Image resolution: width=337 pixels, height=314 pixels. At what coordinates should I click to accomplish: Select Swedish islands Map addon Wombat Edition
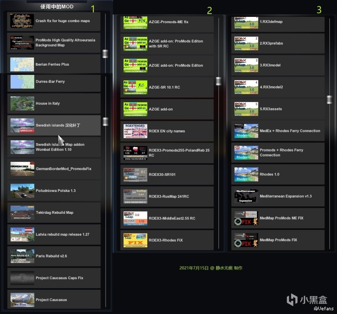click(54, 147)
